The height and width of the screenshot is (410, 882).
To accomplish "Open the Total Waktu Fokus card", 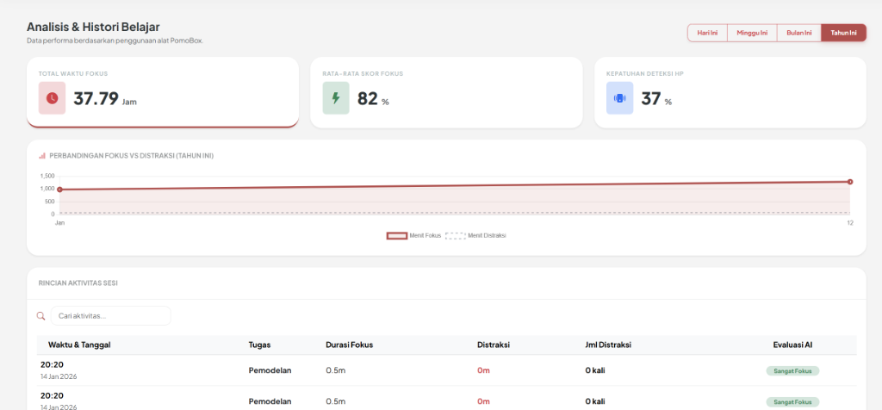I will point(163,92).
